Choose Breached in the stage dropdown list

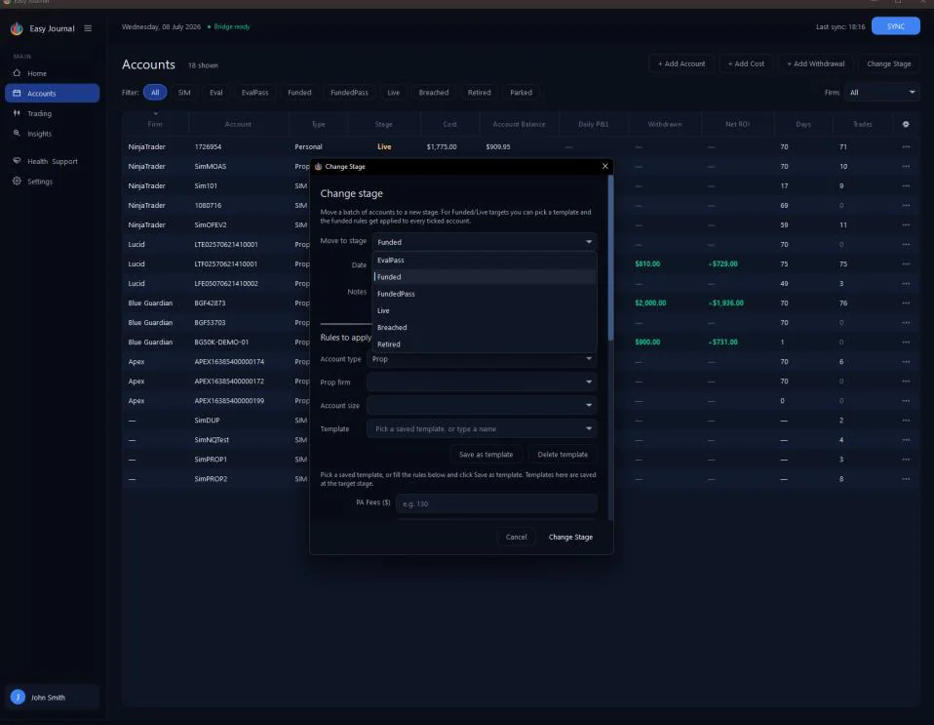(485, 327)
